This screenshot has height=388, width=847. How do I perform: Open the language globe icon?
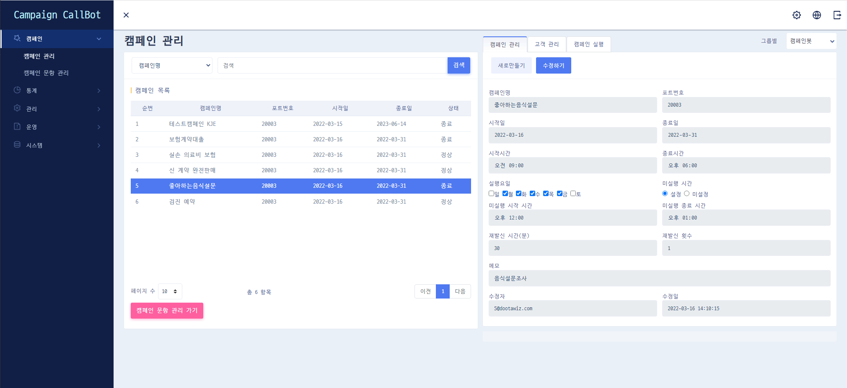tap(816, 15)
